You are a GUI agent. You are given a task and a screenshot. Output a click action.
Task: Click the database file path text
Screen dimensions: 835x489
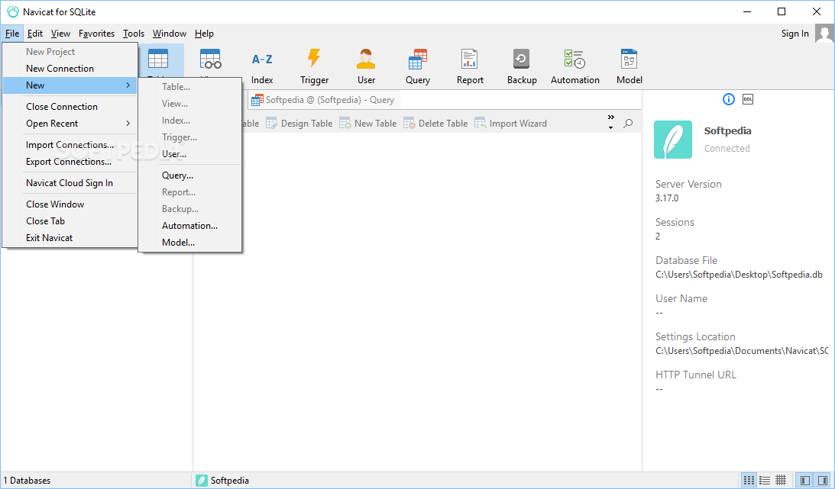pos(739,275)
